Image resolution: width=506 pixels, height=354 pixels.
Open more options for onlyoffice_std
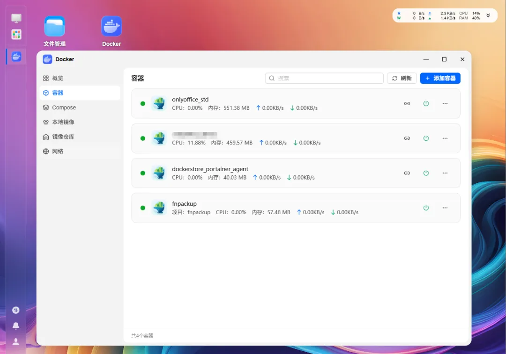pyautogui.click(x=445, y=103)
